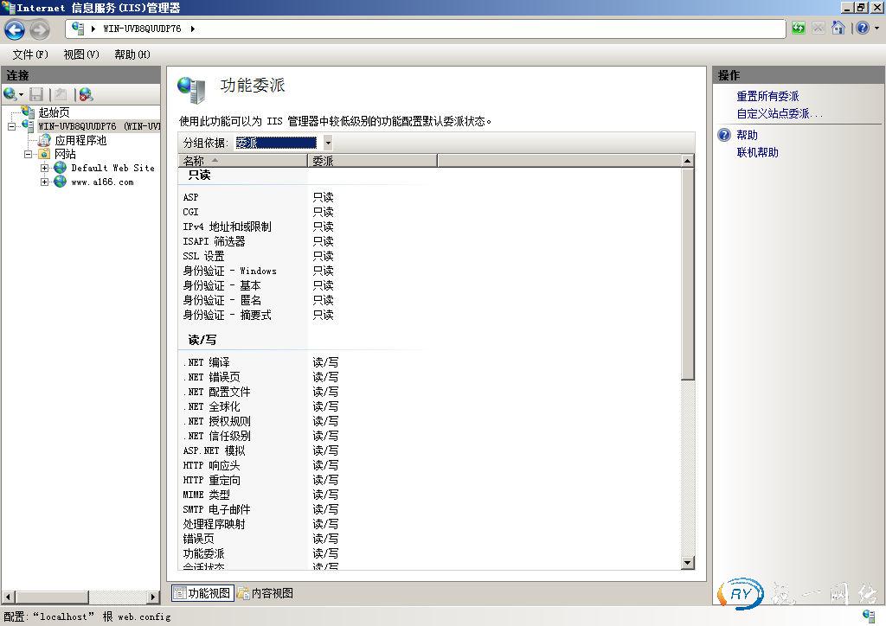Screen dimensions: 886x626
Task: Expand the www.a166.com site node
Action: coord(45,182)
